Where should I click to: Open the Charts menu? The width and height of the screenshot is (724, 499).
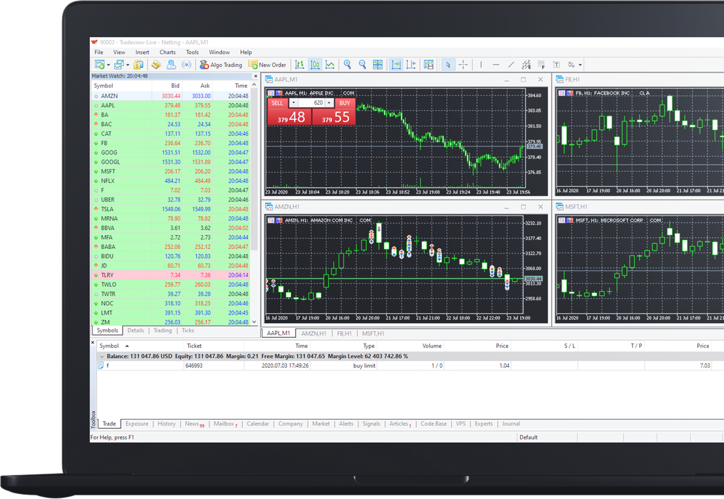coord(167,52)
